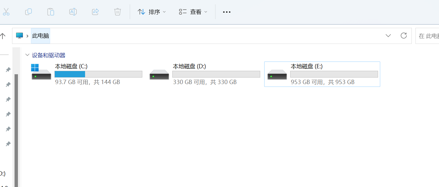Refresh the current folder view

(404, 36)
